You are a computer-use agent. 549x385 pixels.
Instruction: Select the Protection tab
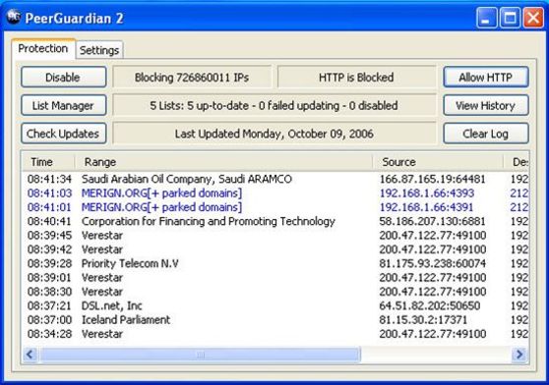pos(43,48)
